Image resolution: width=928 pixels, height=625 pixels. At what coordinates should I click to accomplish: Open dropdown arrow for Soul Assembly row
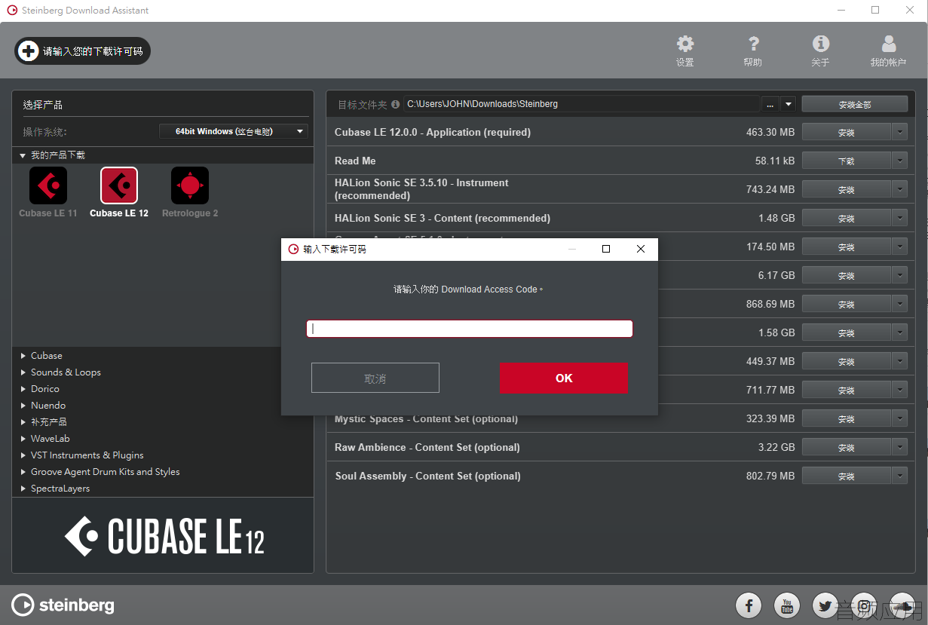899,476
